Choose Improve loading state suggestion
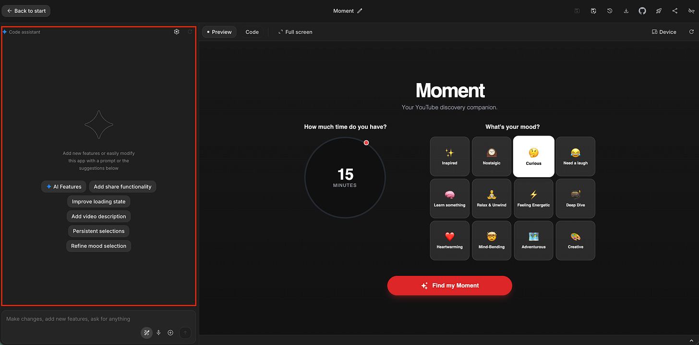 pos(98,201)
